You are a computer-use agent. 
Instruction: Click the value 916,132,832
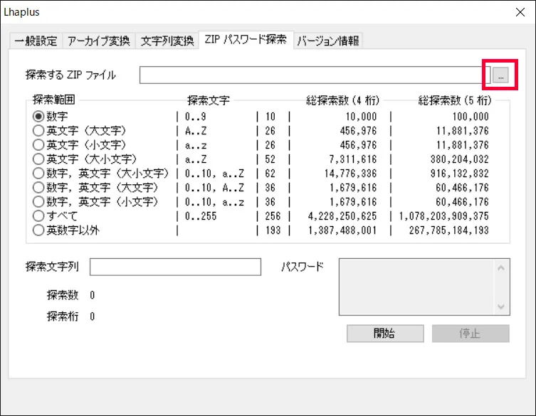(459, 174)
